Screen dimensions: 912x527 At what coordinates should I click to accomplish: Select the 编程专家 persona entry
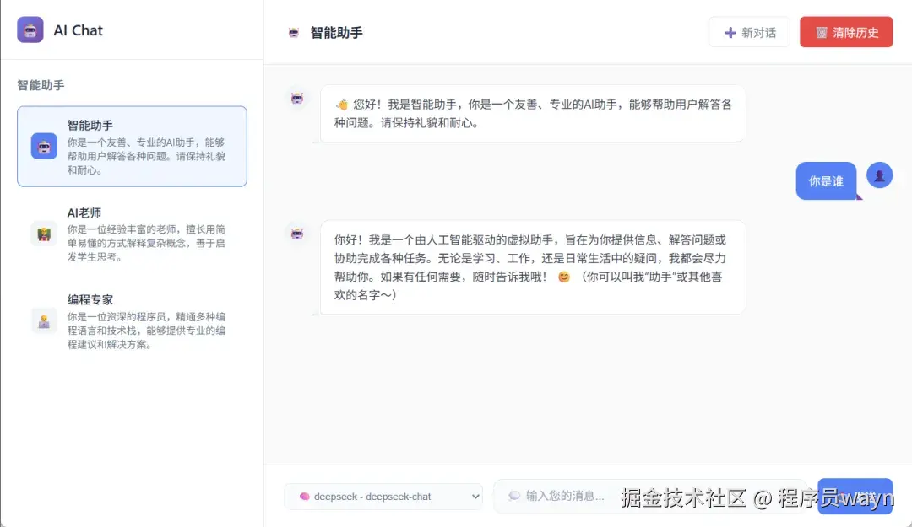coord(131,320)
